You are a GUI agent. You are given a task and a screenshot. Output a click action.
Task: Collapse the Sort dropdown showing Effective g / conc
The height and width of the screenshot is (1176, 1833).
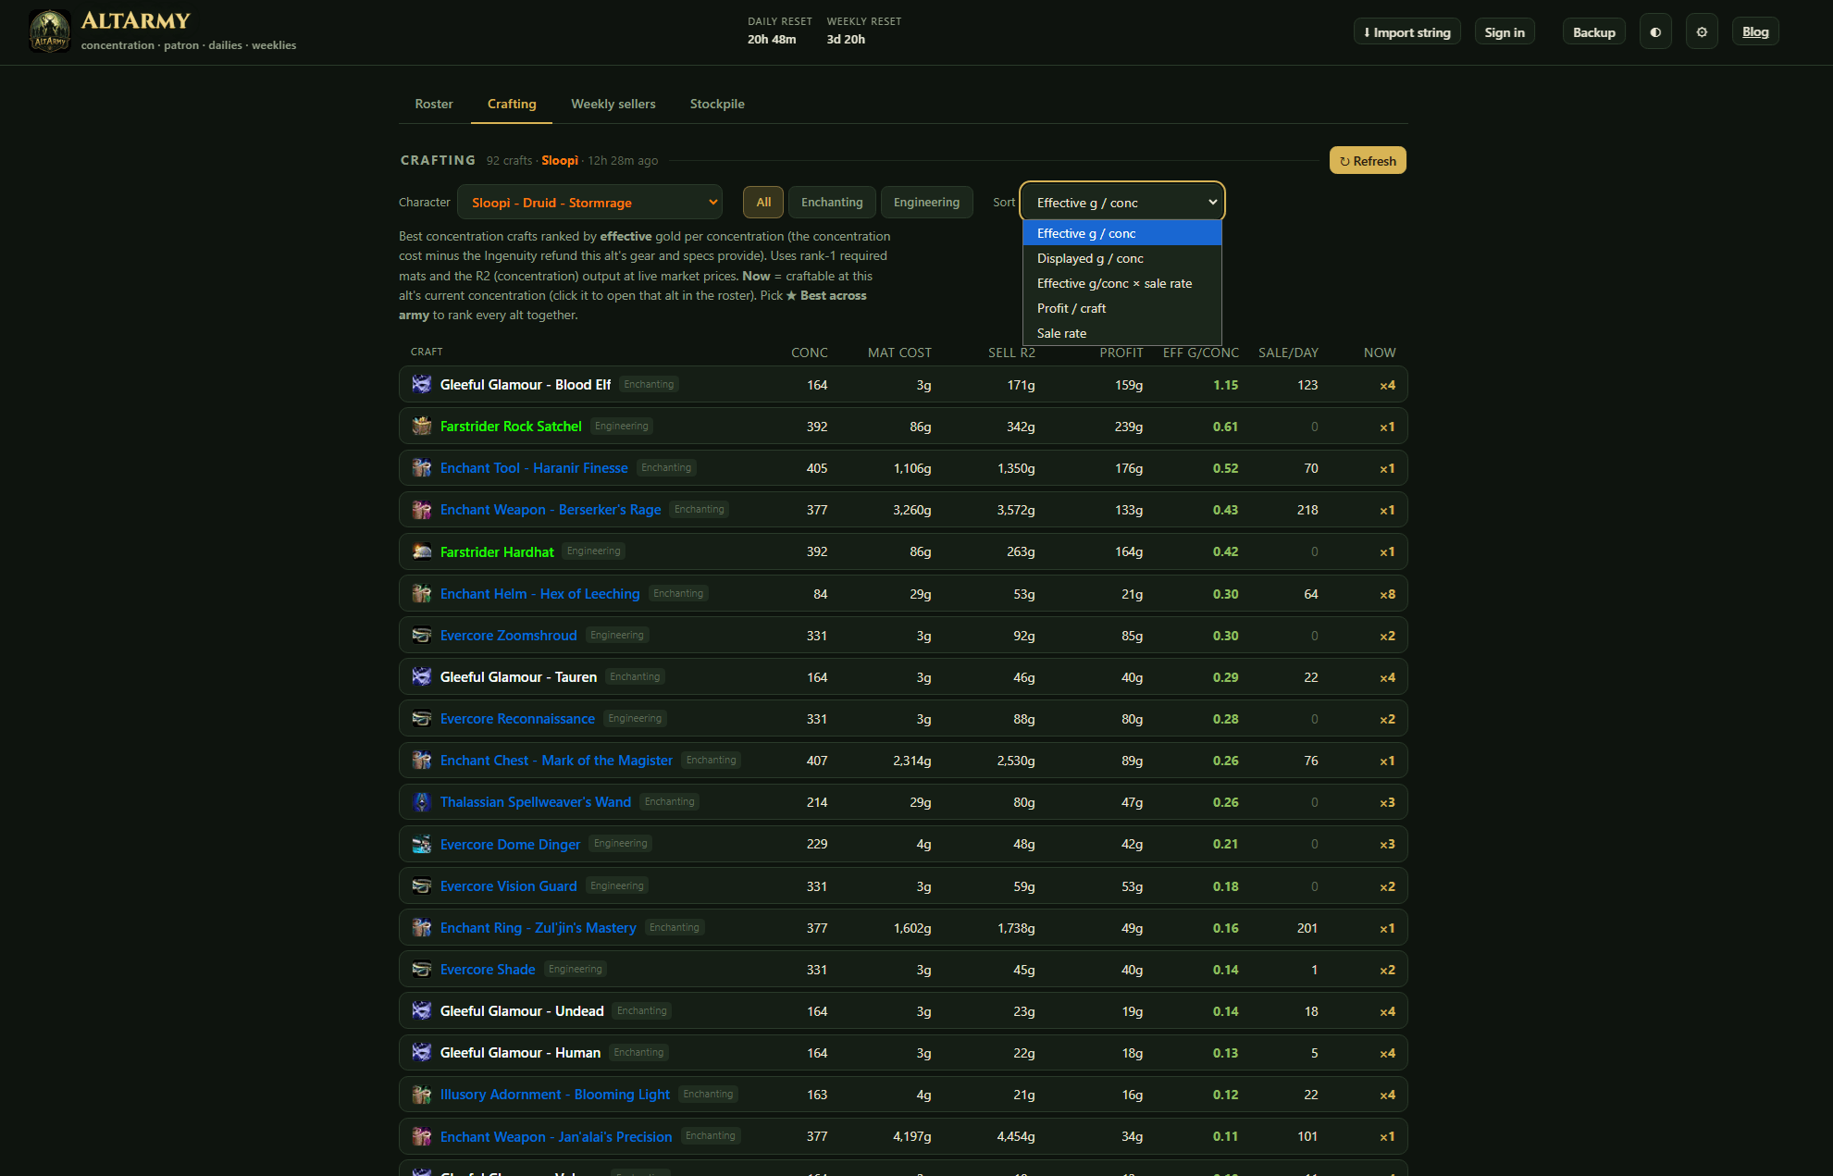point(1121,202)
